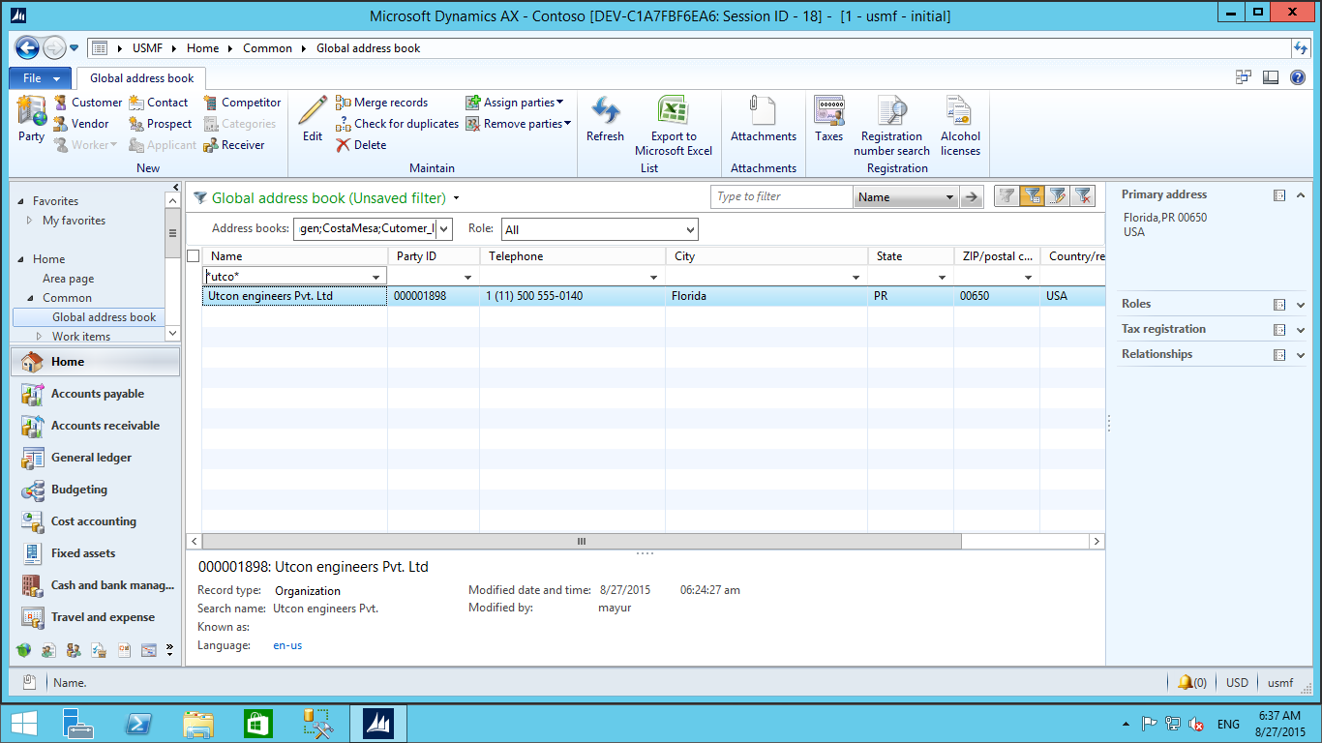Create new Prospect party
The width and height of the screenshot is (1322, 743).
(x=160, y=124)
